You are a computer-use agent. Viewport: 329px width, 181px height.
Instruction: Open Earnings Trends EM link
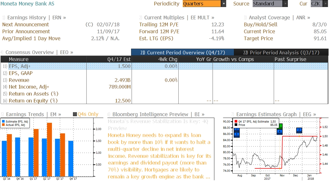point(33,114)
